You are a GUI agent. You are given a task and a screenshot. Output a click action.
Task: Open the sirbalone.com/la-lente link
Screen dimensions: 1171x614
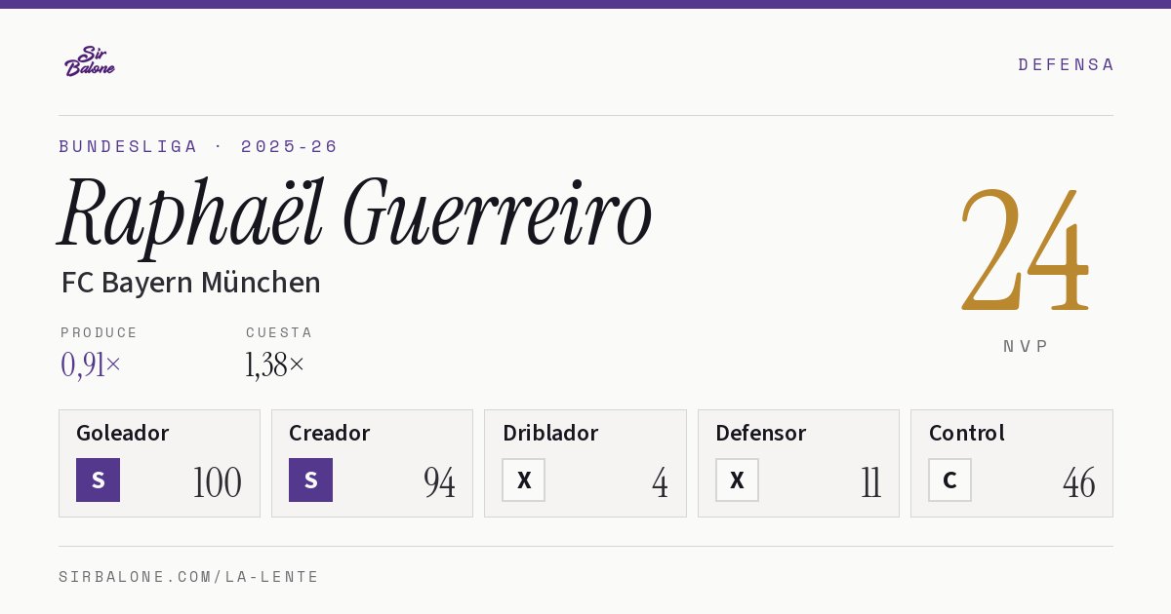coord(189,577)
